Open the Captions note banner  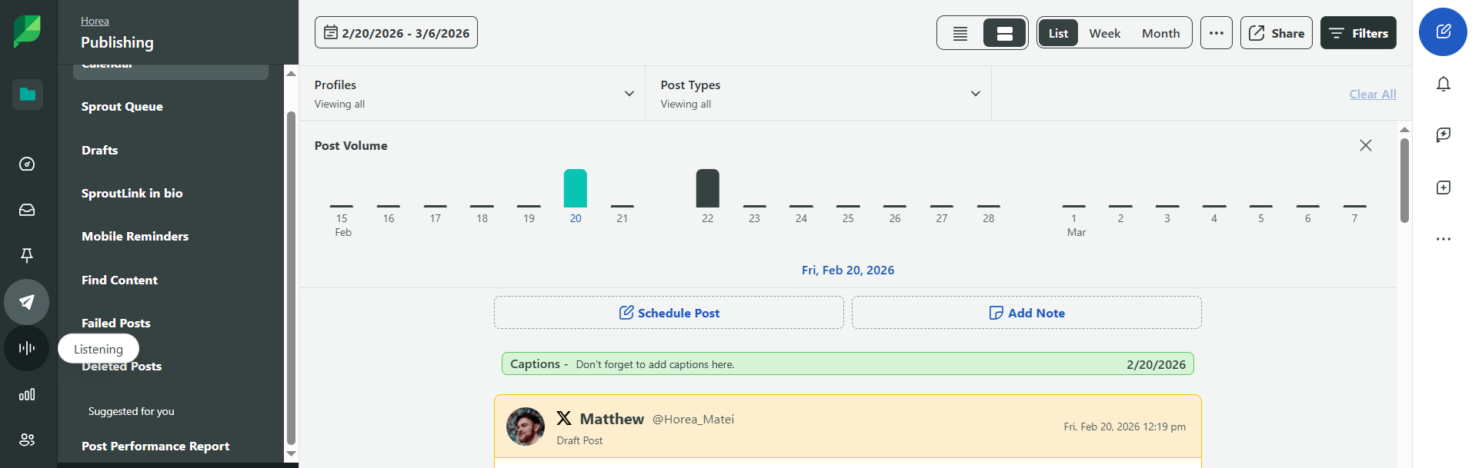(848, 364)
